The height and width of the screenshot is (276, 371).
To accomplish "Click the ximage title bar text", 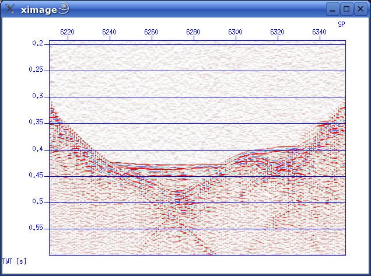I will click(38, 9).
